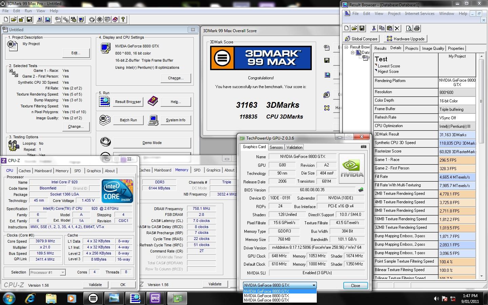Click OK button in CPU-Z window
Screen dimensions: 488x305
pos(123,285)
